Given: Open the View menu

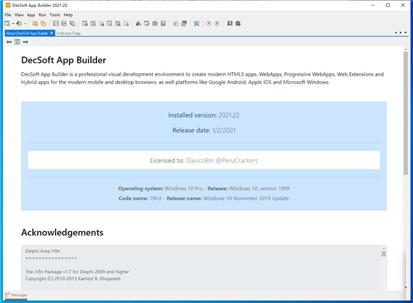Looking at the screenshot, I should click(x=19, y=15).
